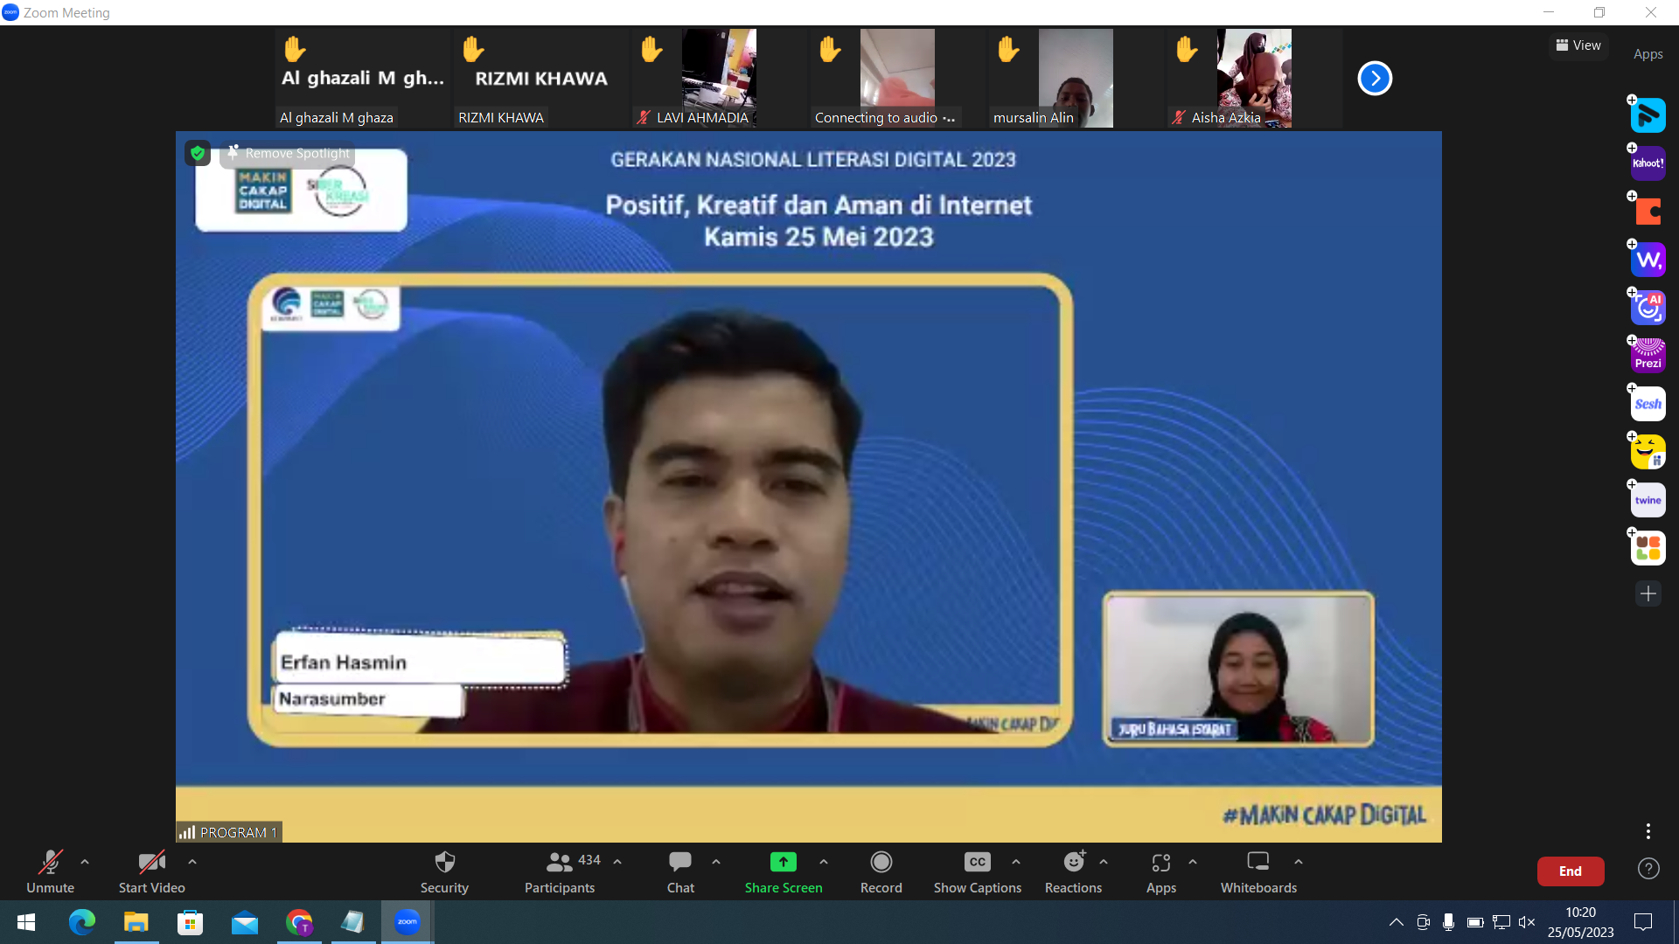Click the PROGRAM 1 name label

click(229, 832)
